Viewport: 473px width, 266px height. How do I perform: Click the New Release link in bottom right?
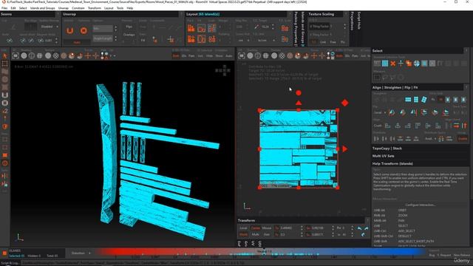click(x=461, y=255)
